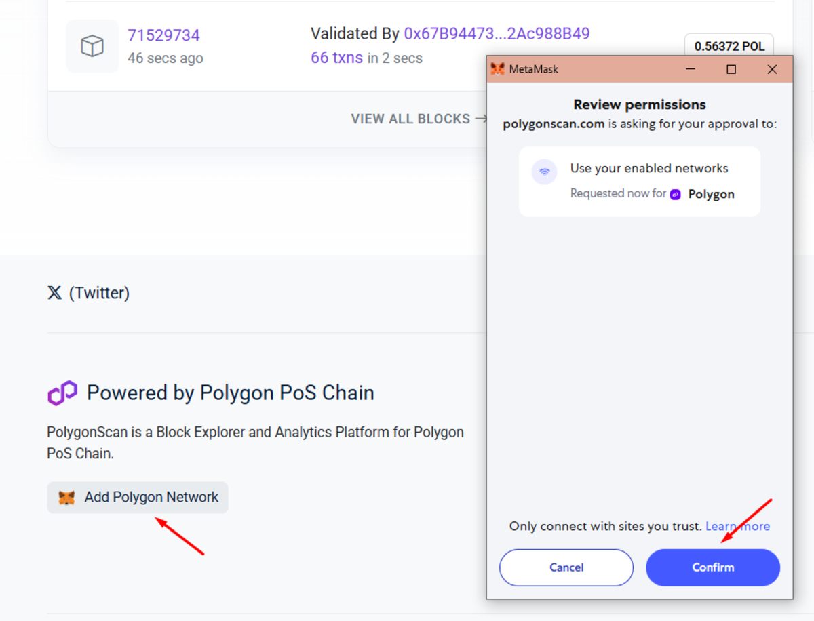Cancel the MetaMask permission request
The width and height of the screenshot is (814, 621).
pos(566,567)
